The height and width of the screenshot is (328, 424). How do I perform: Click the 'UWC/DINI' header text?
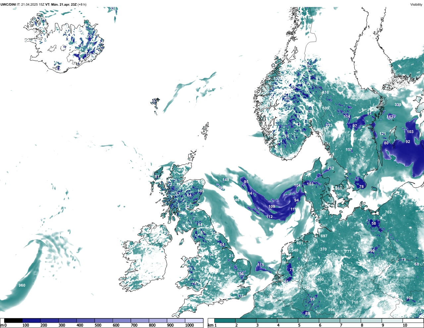pyautogui.click(x=8, y=5)
